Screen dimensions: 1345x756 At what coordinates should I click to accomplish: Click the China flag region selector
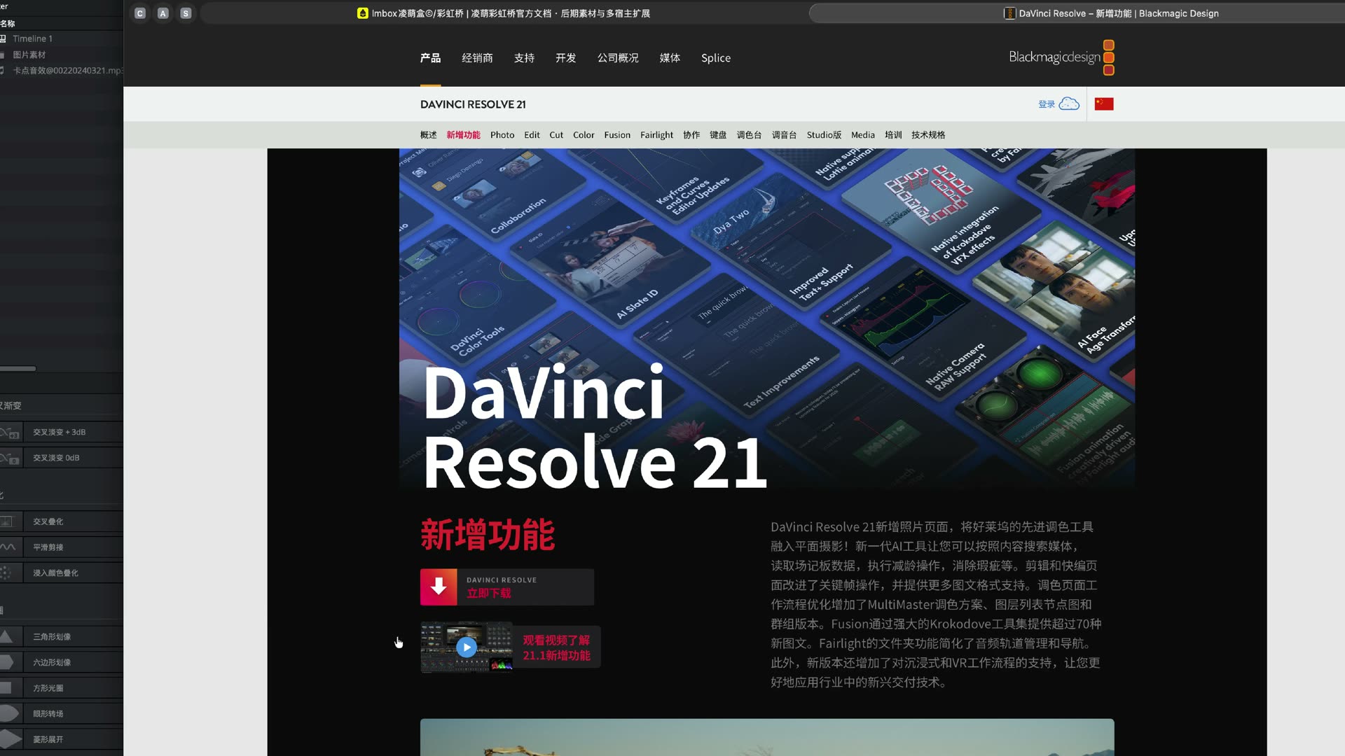tap(1104, 104)
